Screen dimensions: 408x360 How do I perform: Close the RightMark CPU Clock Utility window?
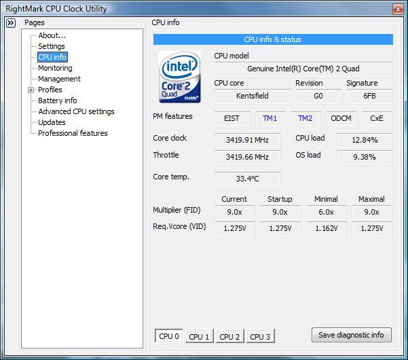[x=398, y=10]
